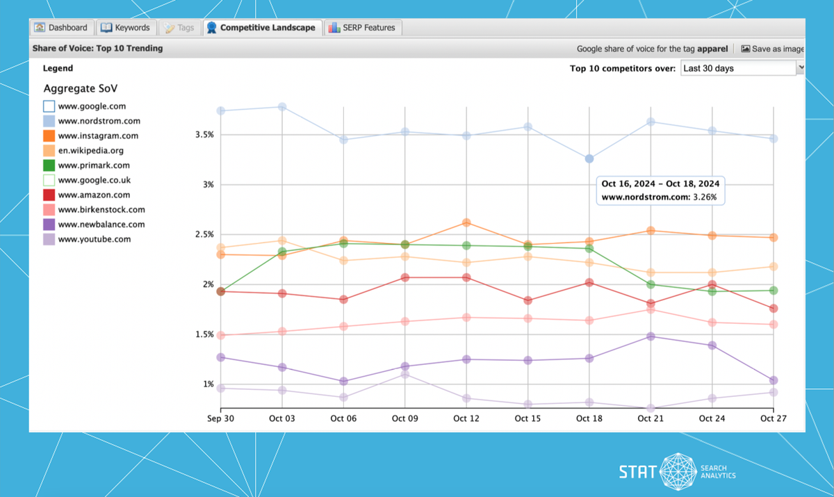This screenshot has height=497, width=834.
Task: Click the Keywords tab icon
Action: point(106,28)
